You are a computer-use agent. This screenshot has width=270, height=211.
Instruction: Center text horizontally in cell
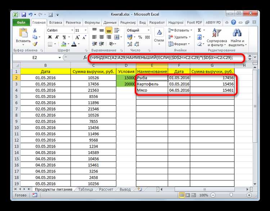click(x=102, y=37)
